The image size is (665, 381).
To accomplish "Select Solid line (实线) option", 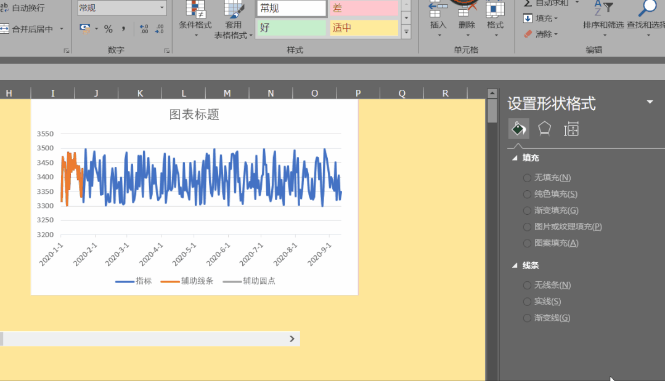I will (x=542, y=302).
